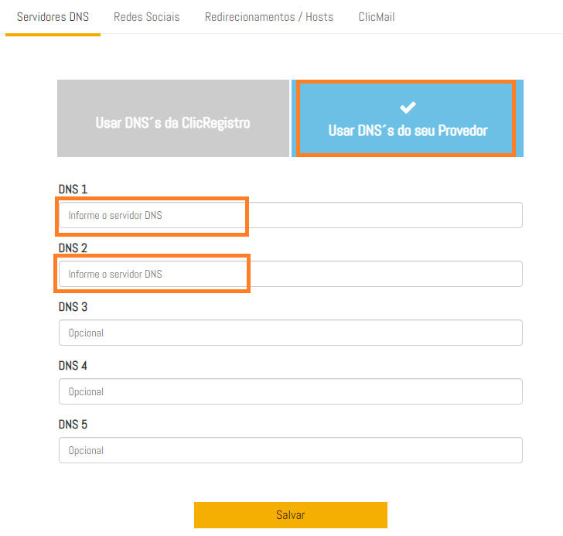Viewport: 563px width, 536px height.
Task: Open the ClicMail tab
Action: coord(377,16)
